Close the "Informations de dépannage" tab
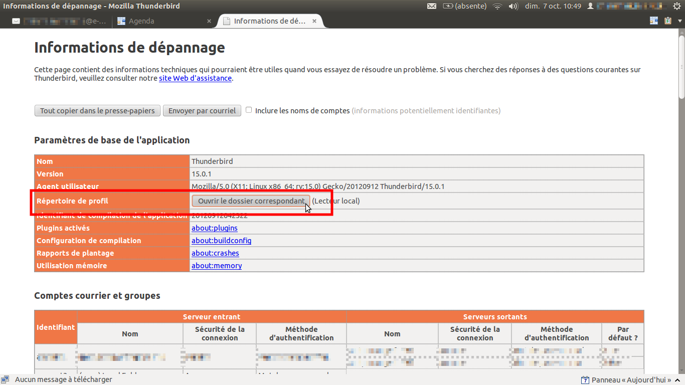The image size is (685, 385). [x=314, y=21]
